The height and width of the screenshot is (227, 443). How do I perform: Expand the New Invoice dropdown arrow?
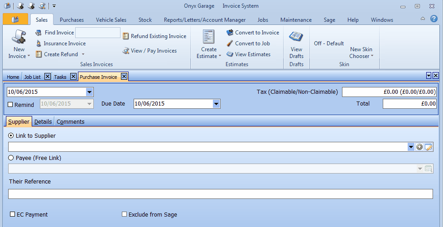coord(29,56)
